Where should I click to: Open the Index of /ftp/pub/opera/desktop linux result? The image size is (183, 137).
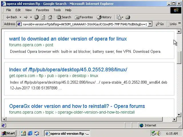[68, 70]
